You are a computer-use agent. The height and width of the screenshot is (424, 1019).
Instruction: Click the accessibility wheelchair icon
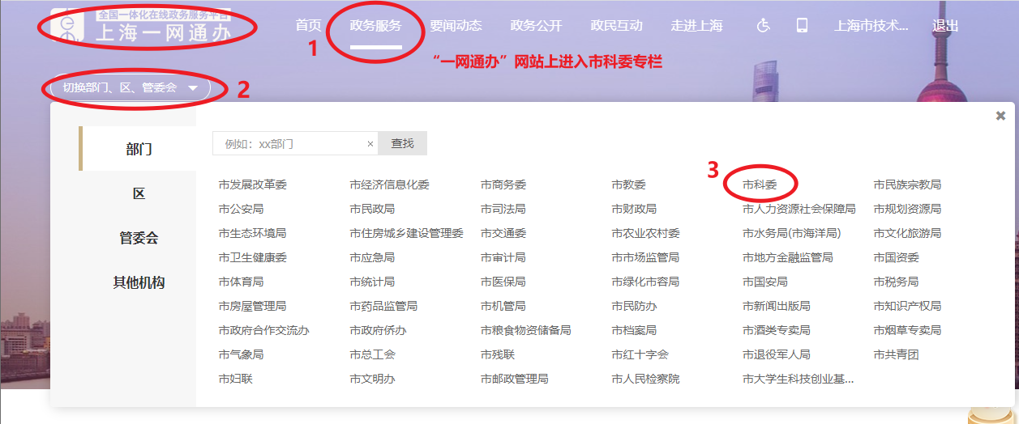762,25
